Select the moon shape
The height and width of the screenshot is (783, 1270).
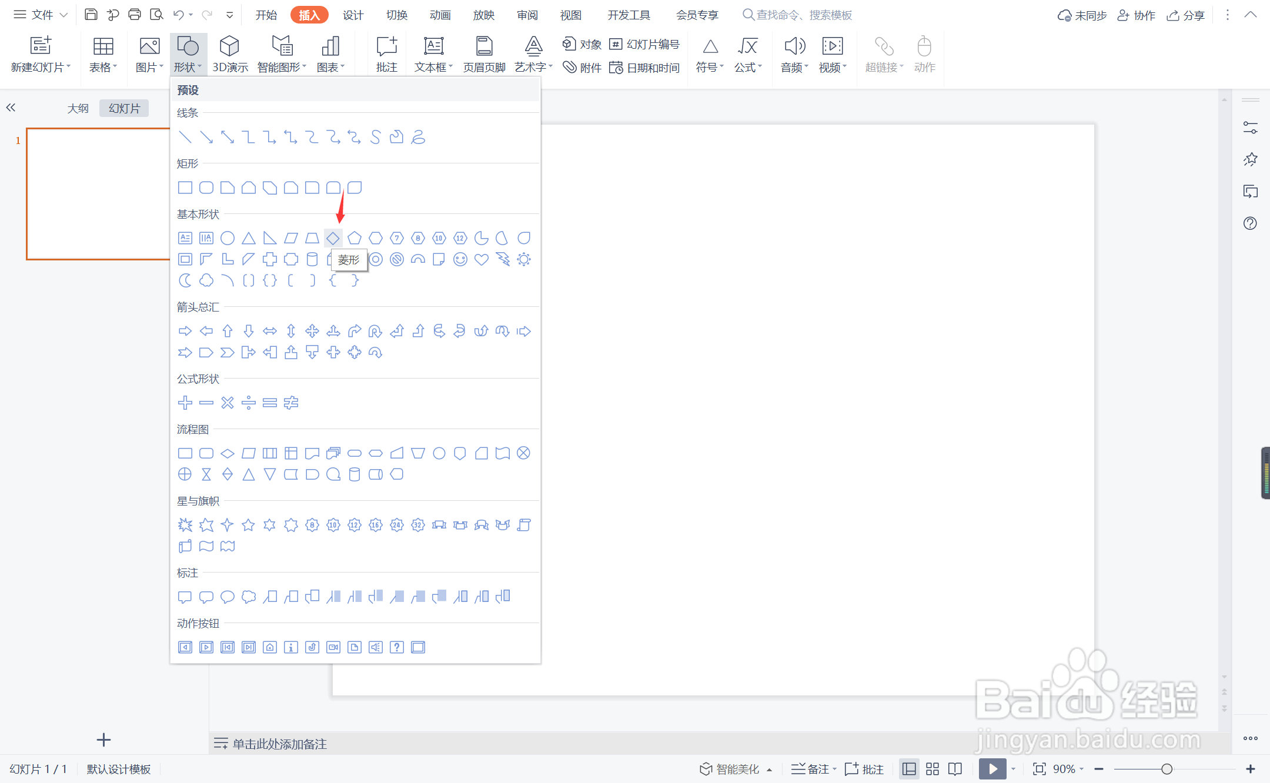[185, 280]
